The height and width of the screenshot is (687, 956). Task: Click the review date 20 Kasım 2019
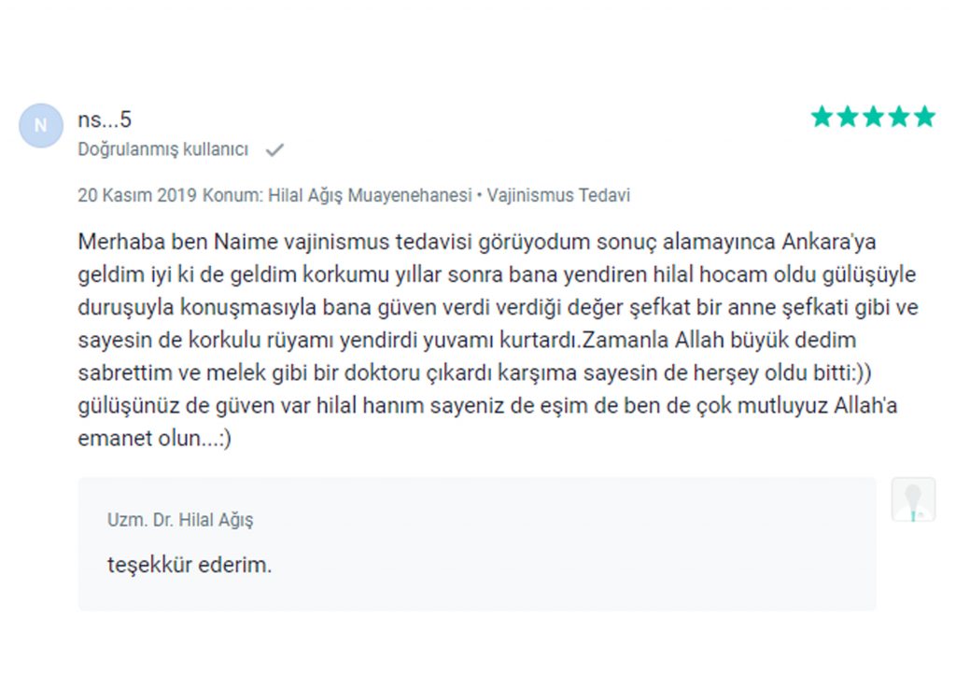click(137, 195)
